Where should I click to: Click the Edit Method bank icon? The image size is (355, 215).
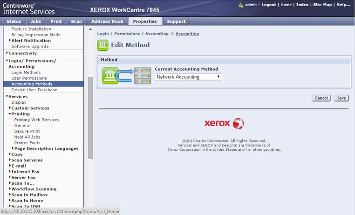pyautogui.click(x=102, y=45)
